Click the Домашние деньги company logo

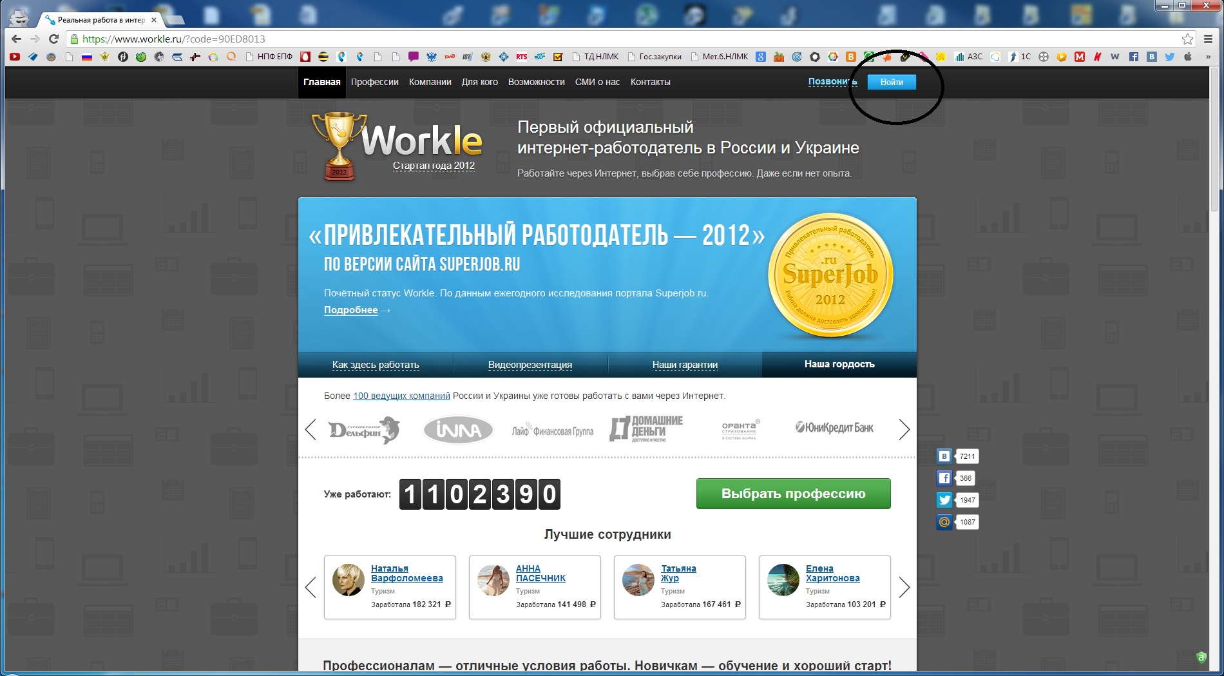[646, 429]
